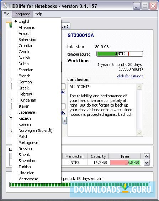Click the temperature 43°C bar
This screenshot has height=201, width=159.
point(120,54)
